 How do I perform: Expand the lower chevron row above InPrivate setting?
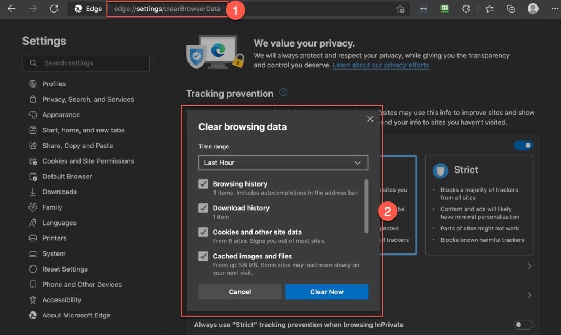click(x=529, y=295)
